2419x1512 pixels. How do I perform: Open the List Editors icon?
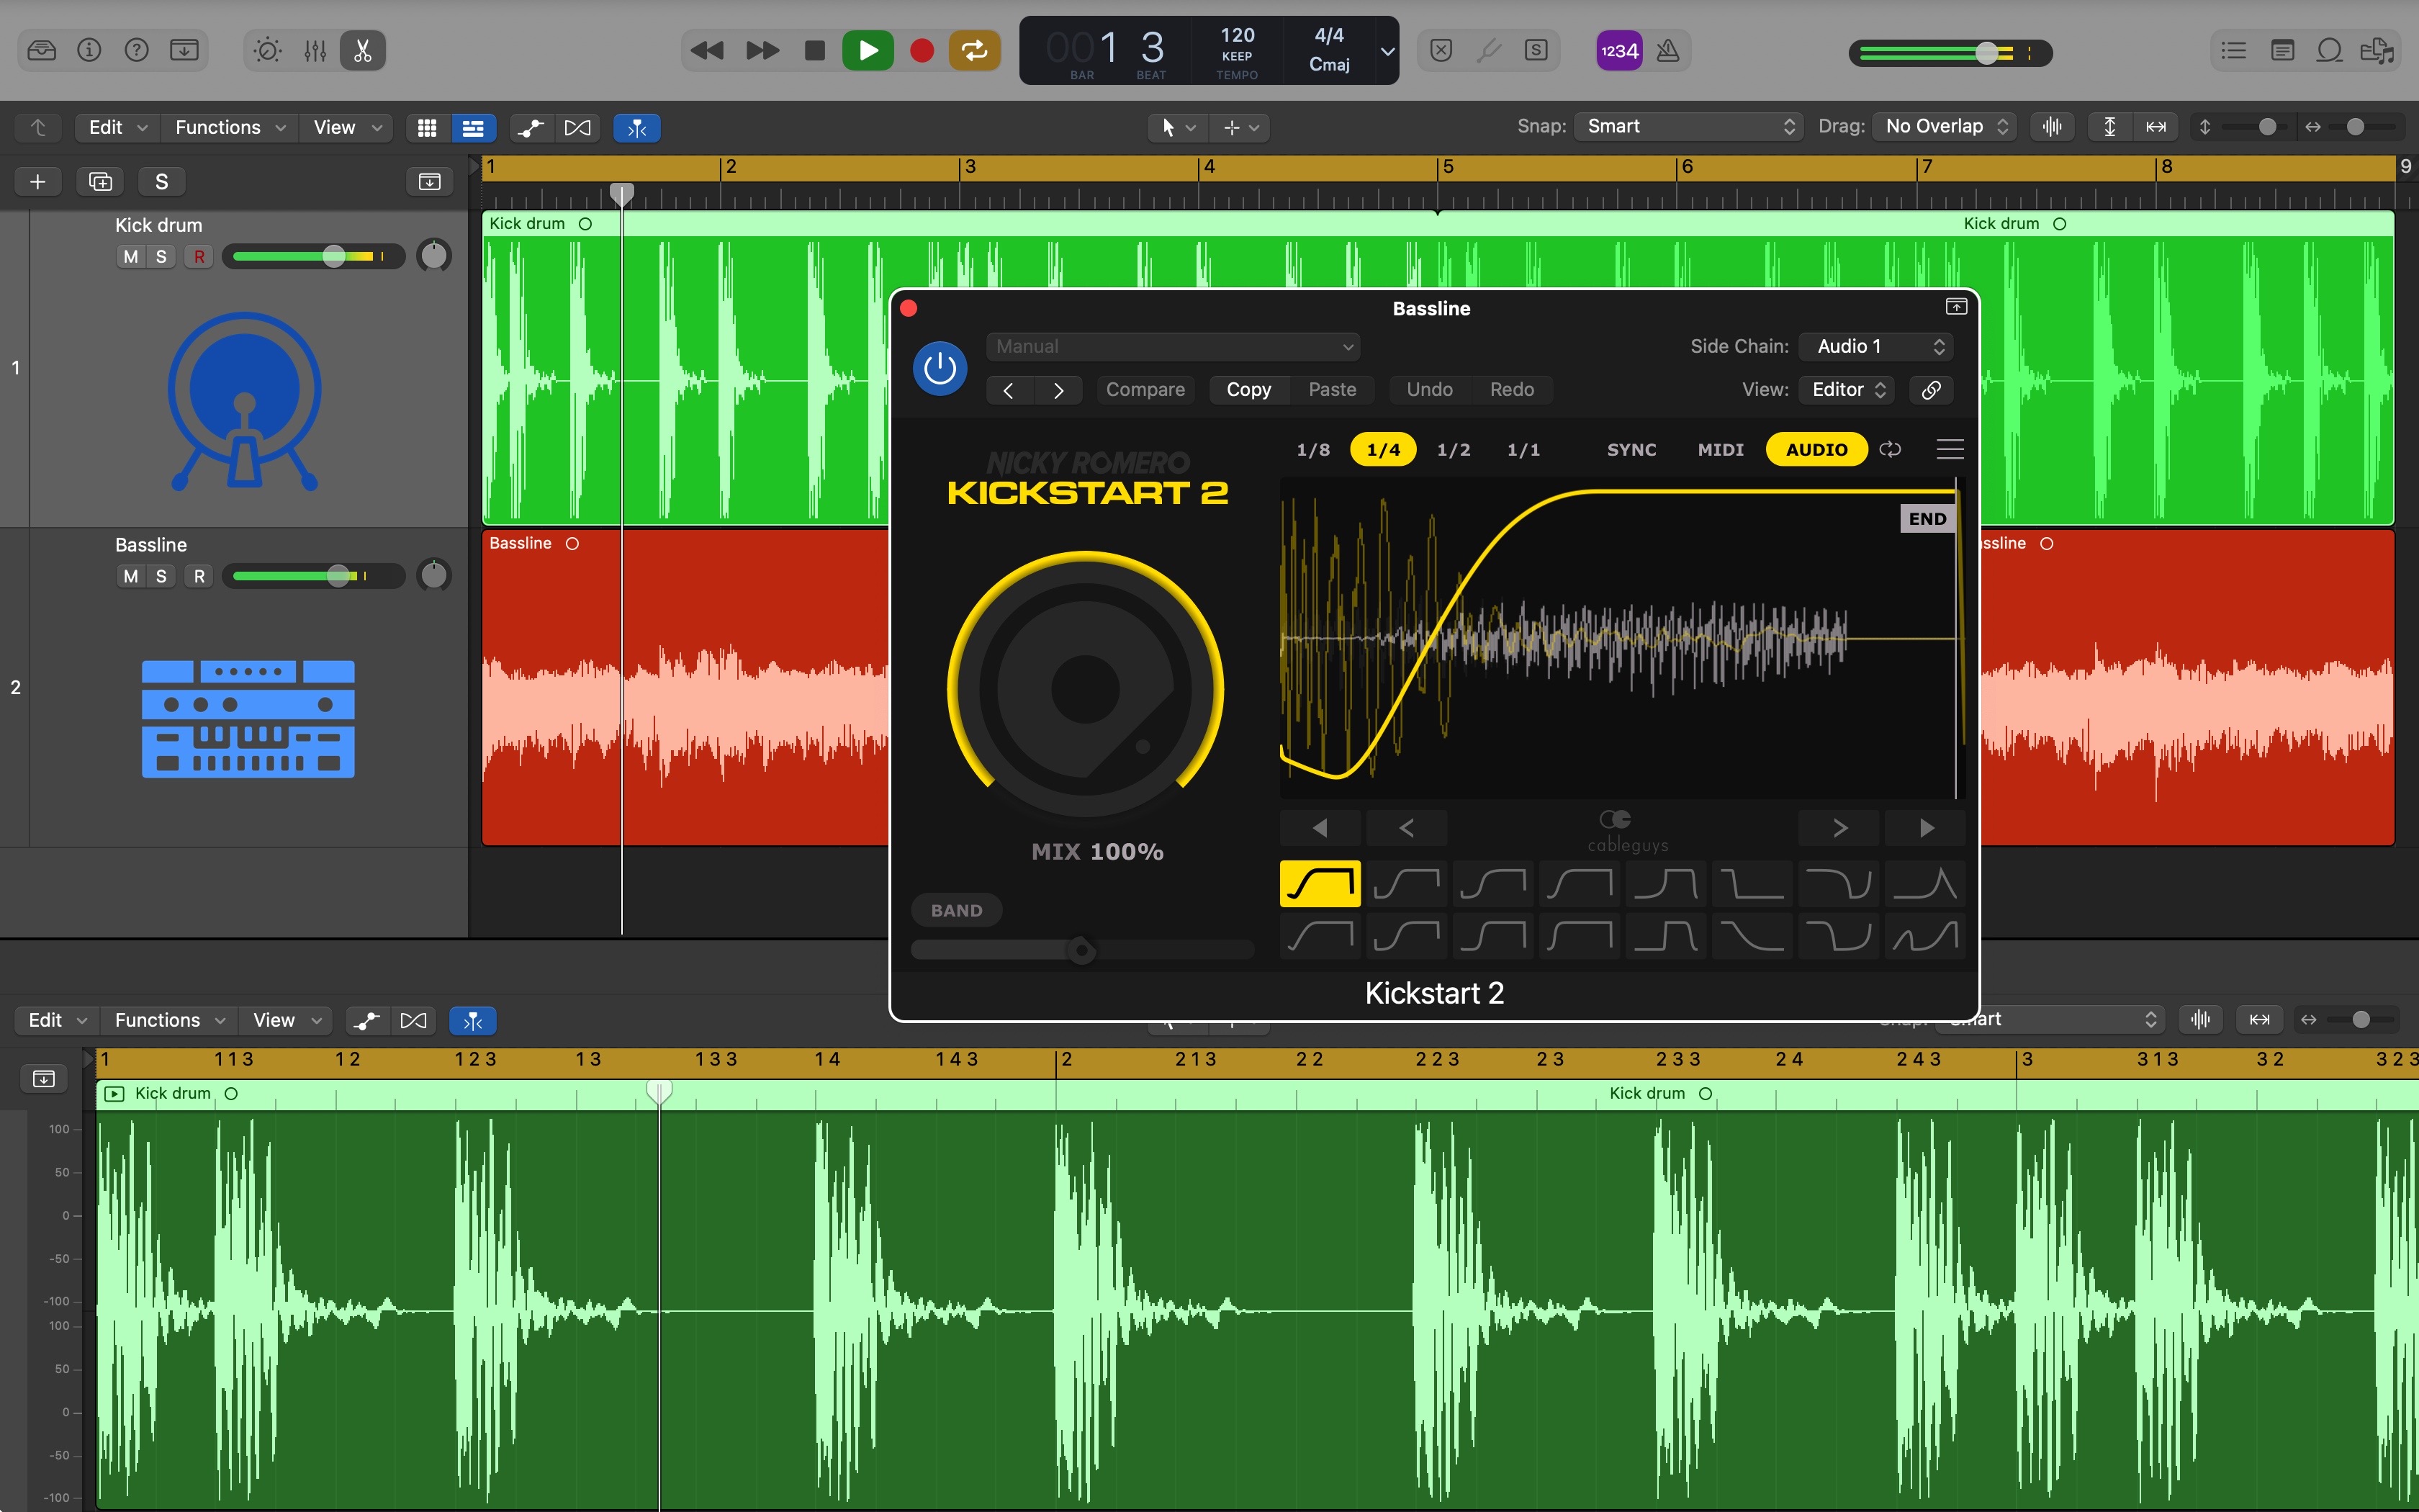tap(2233, 50)
